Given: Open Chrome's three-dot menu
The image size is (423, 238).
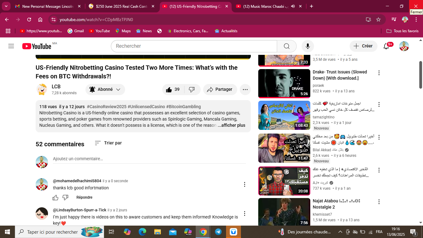Looking at the screenshot, I should click(x=416, y=20).
